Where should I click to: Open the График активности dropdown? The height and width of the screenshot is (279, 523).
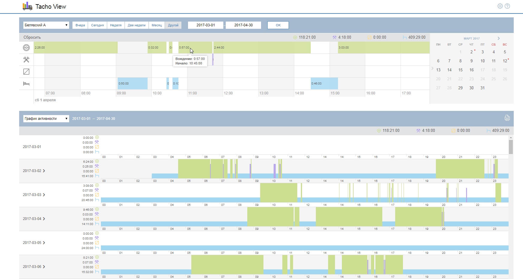[x=46, y=119]
